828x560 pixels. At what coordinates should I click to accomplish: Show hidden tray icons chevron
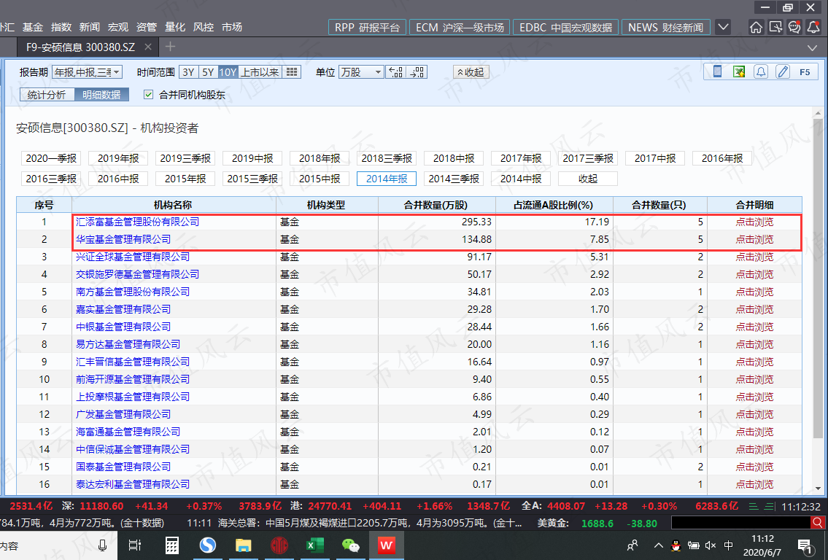[658, 545]
